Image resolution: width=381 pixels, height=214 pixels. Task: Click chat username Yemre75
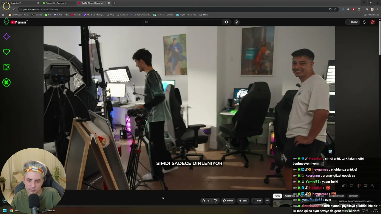[312, 182]
